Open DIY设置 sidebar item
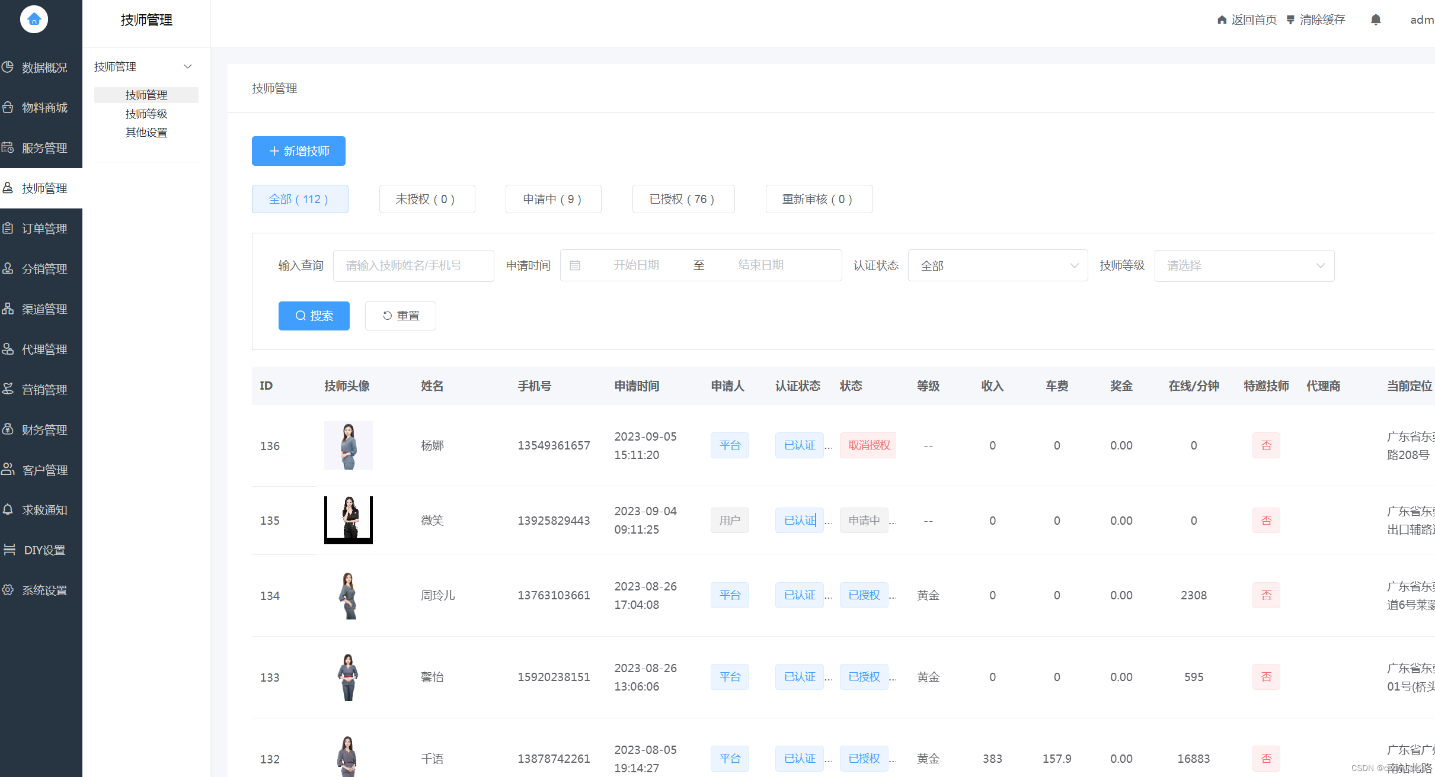The image size is (1435, 777). point(41,550)
